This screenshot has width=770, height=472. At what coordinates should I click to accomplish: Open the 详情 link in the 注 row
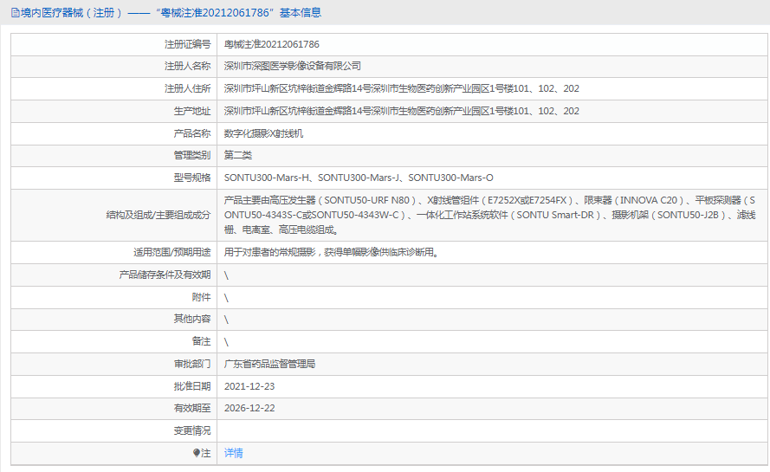tap(233, 453)
